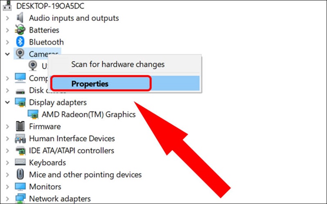327x204 pixels.
Task: Click the Bluetooth icon
Action: [x=20, y=42]
